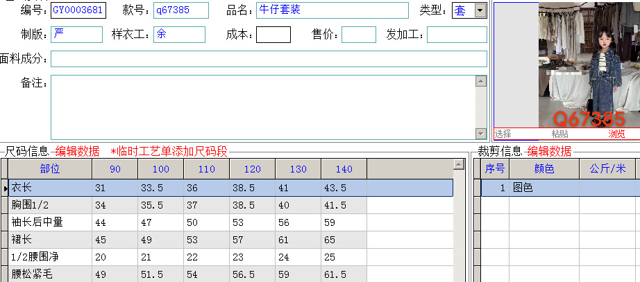Click 粘贴 under the product image
The width and height of the screenshot is (640, 282).
click(x=560, y=134)
